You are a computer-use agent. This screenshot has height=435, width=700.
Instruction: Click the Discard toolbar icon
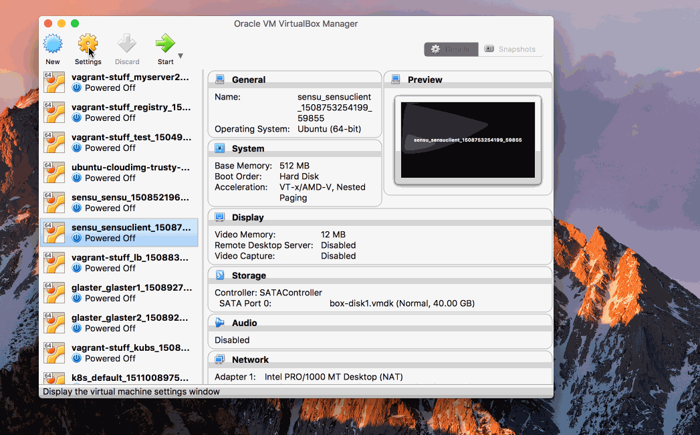point(127,43)
